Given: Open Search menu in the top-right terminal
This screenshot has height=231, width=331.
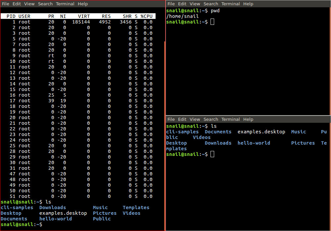Looking at the screenshot, I should [211, 4].
